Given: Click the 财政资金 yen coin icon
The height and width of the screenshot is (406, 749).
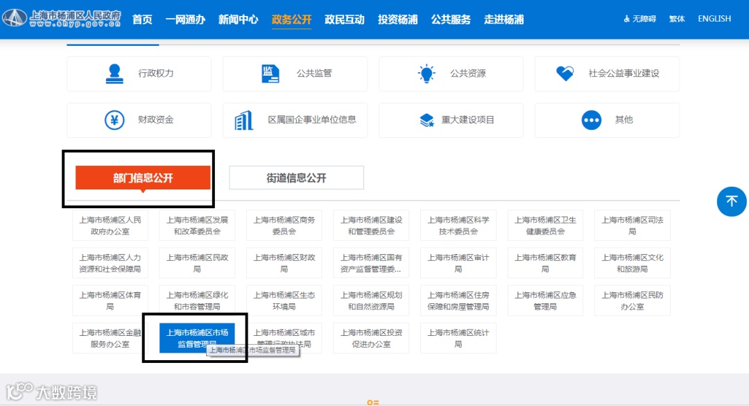Looking at the screenshot, I should (x=114, y=120).
